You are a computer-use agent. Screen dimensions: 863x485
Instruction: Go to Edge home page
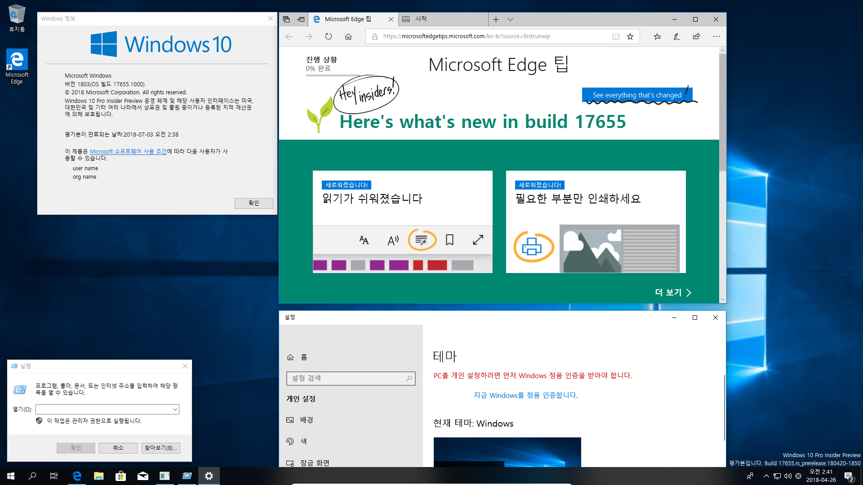(348, 36)
